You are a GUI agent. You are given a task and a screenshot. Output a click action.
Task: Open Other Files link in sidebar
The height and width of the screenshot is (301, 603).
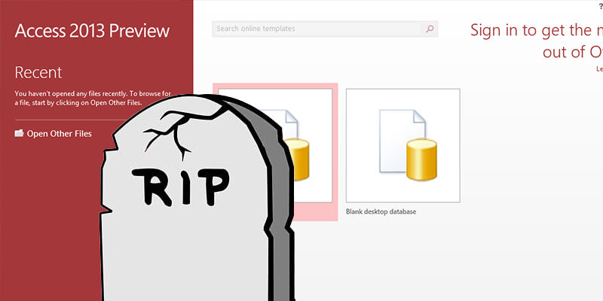coord(59,134)
